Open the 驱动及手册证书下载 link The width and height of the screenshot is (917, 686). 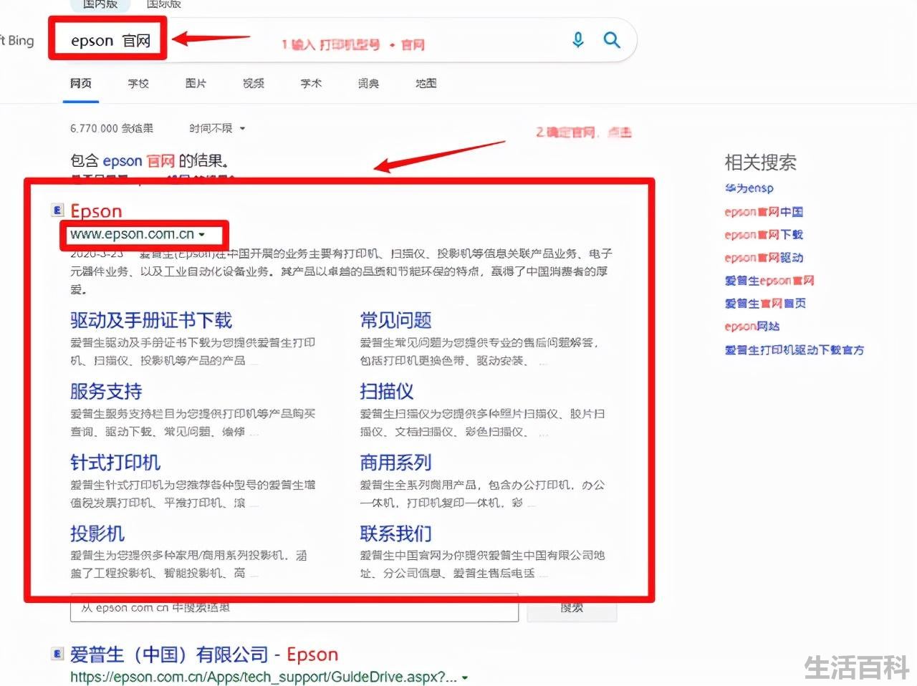(151, 320)
